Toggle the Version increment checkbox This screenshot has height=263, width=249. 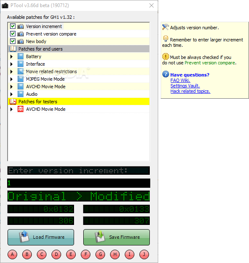click(x=13, y=26)
